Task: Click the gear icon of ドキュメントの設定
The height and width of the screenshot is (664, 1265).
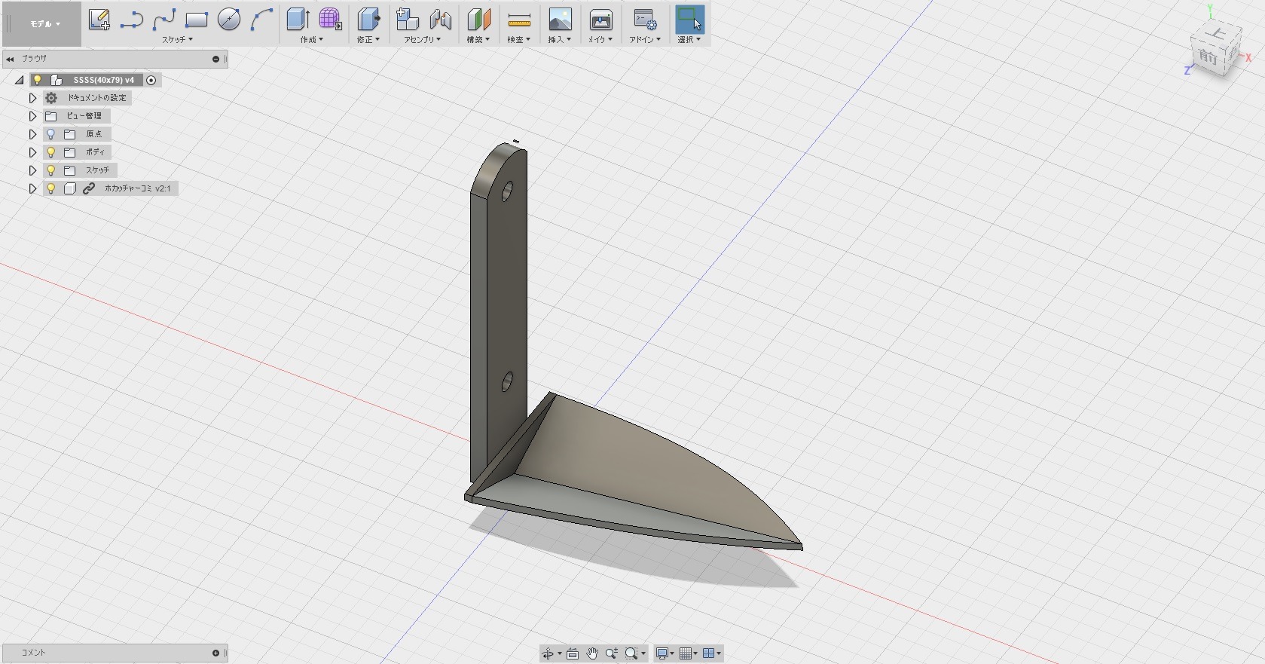Action: click(51, 98)
